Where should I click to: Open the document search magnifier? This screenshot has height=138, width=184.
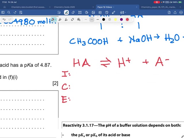(x=9, y=12)
